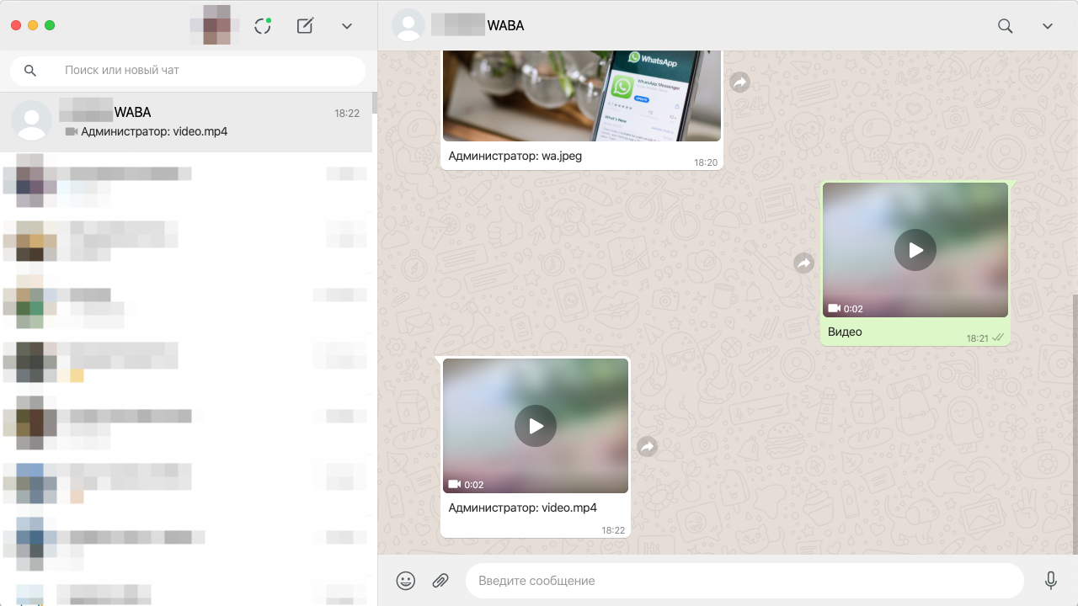The image size is (1078, 606).
Task: Forward the sent 'Видео' message
Action: coord(803,263)
